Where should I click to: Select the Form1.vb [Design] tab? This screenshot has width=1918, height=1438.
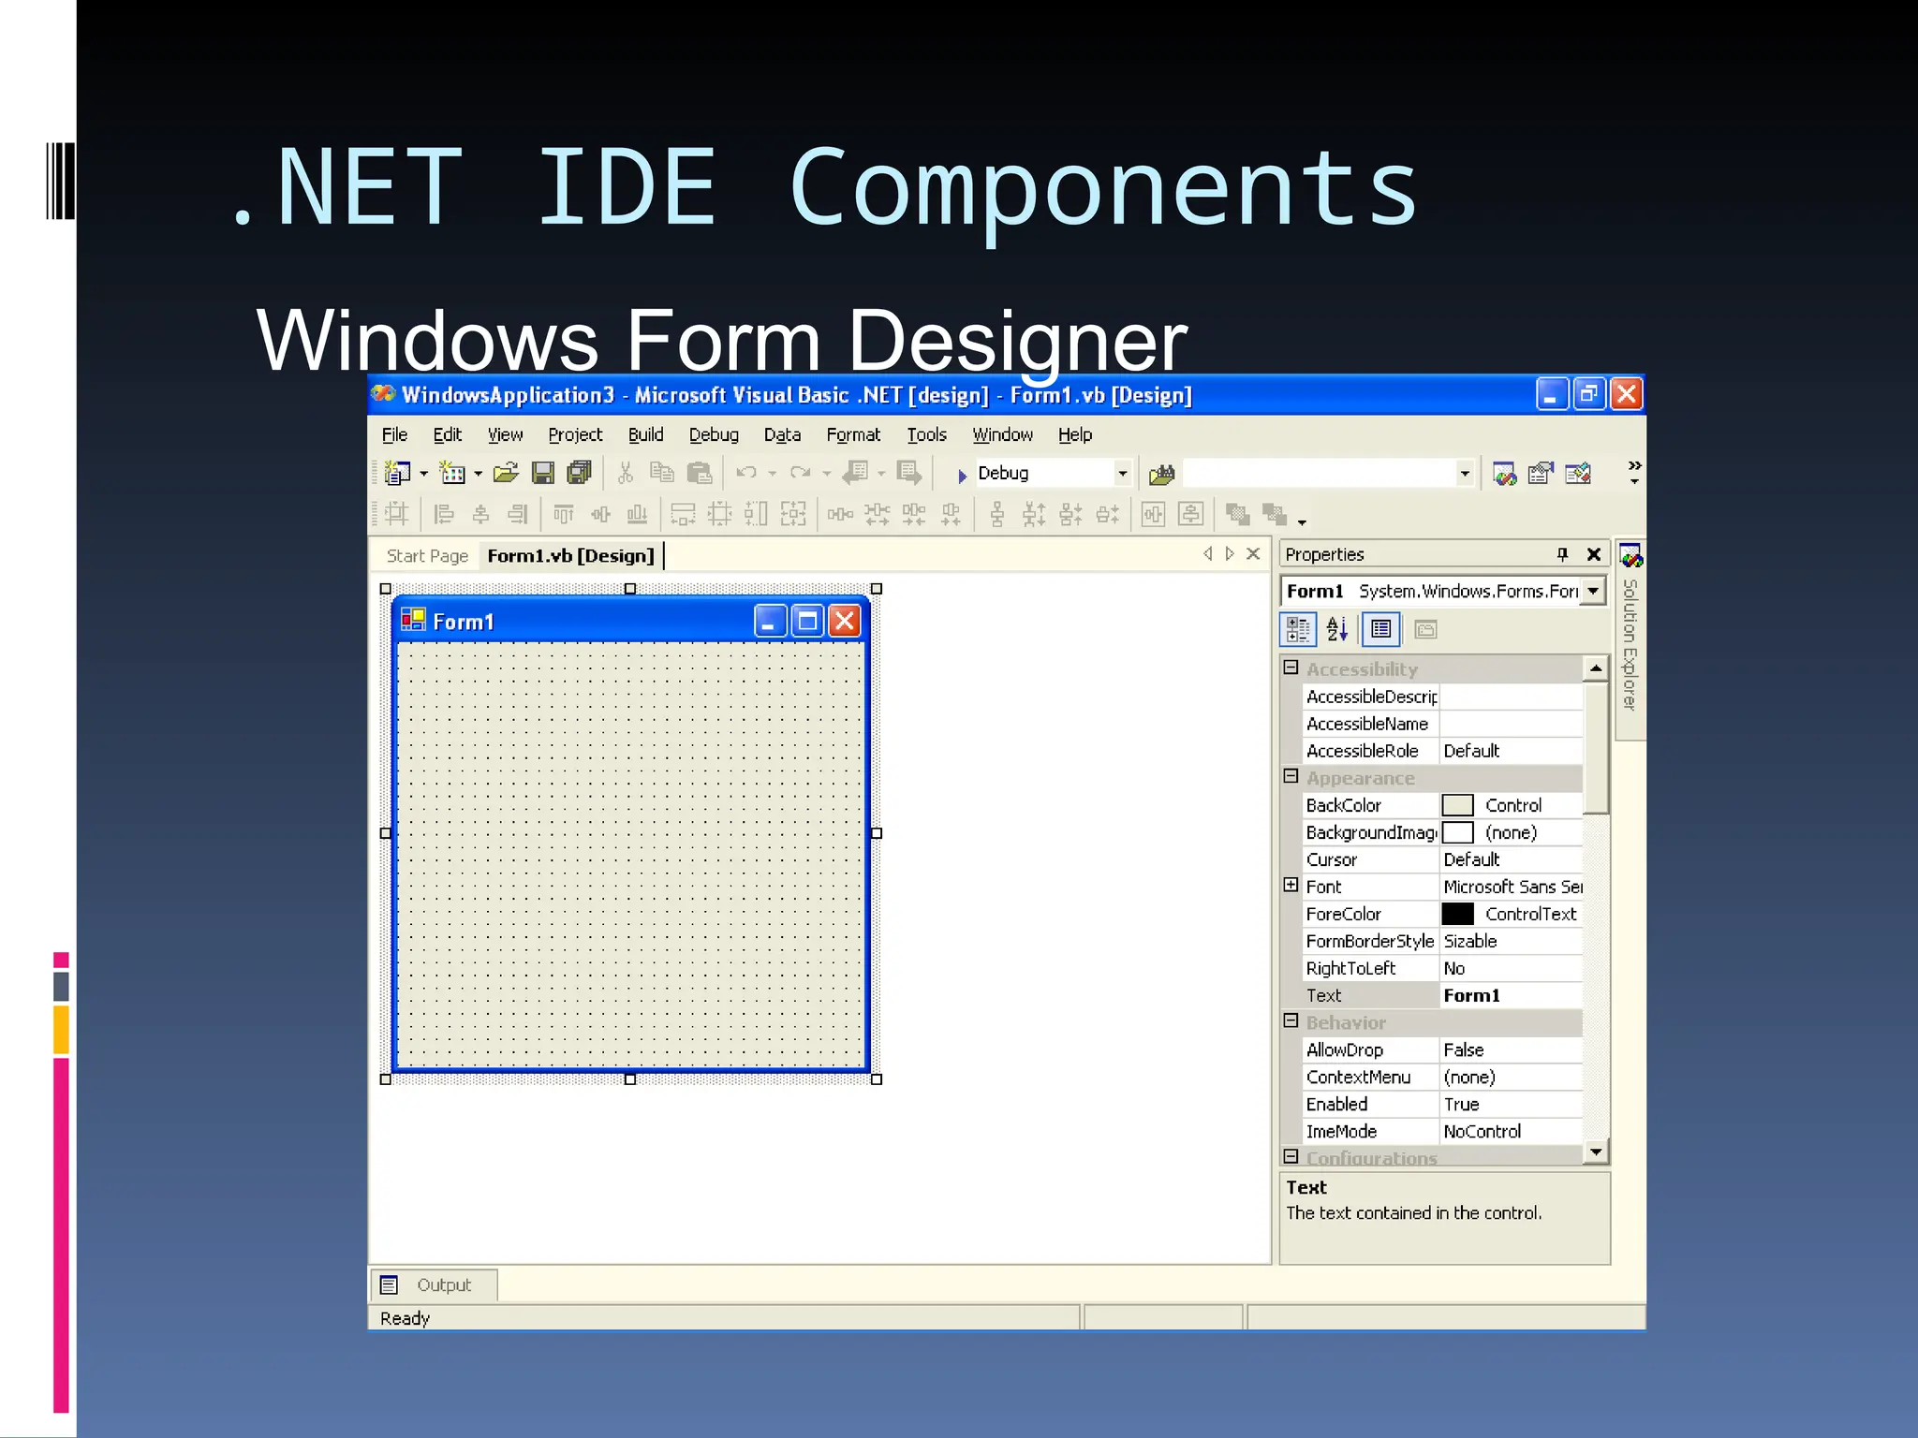pyautogui.click(x=570, y=556)
